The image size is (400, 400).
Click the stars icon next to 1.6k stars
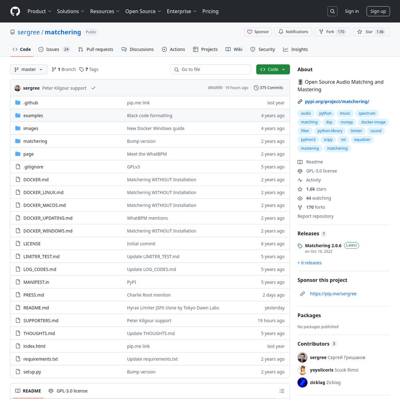[300, 189]
